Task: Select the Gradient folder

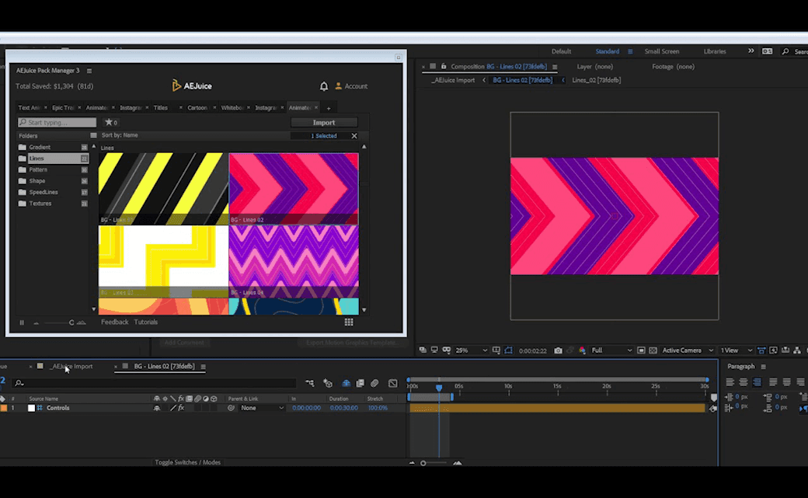Action: [53, 147]
